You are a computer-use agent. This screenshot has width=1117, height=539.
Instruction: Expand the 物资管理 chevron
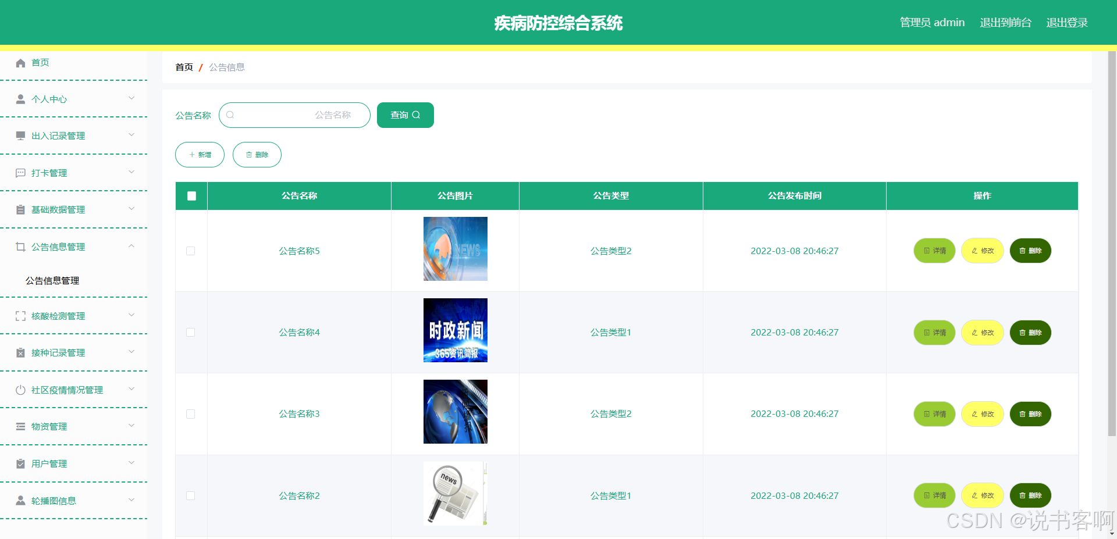[x=131, y=426]
